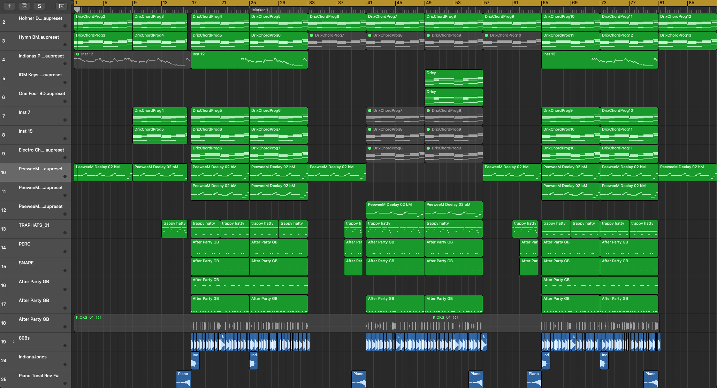Click the dot button on track 10 PeeweeM
This screenshot has width=717, height=388.
coord(65,177)
